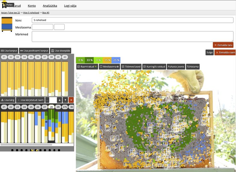
Task: Select frame number 22
Action: pyautogui.click(x=11, y=107)
